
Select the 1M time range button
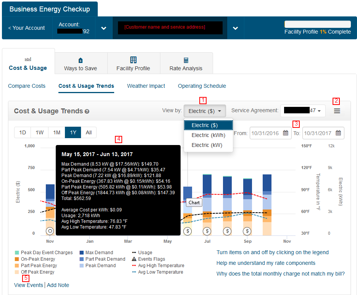[57, 132]
